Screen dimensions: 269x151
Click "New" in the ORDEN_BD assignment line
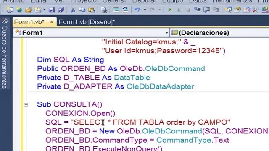[107, 131]
